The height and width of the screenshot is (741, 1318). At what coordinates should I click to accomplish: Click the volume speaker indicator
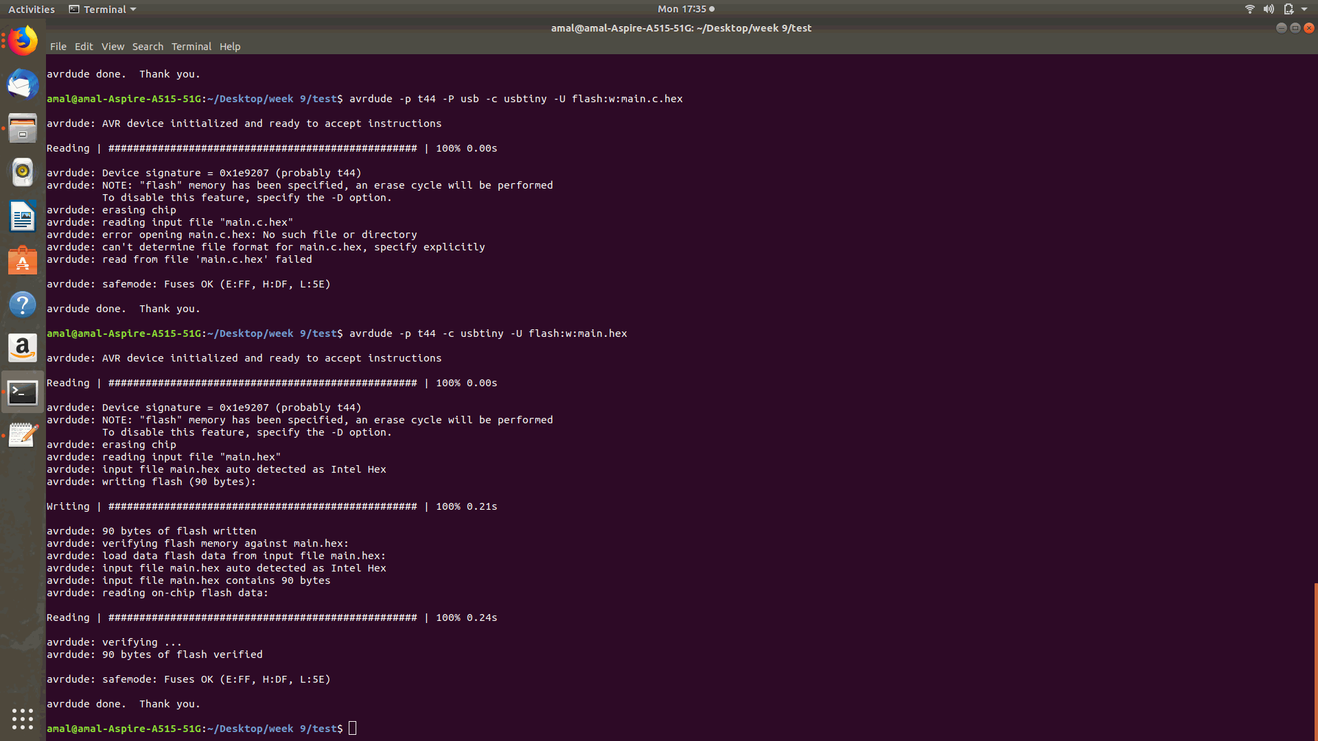[1269, 9]
